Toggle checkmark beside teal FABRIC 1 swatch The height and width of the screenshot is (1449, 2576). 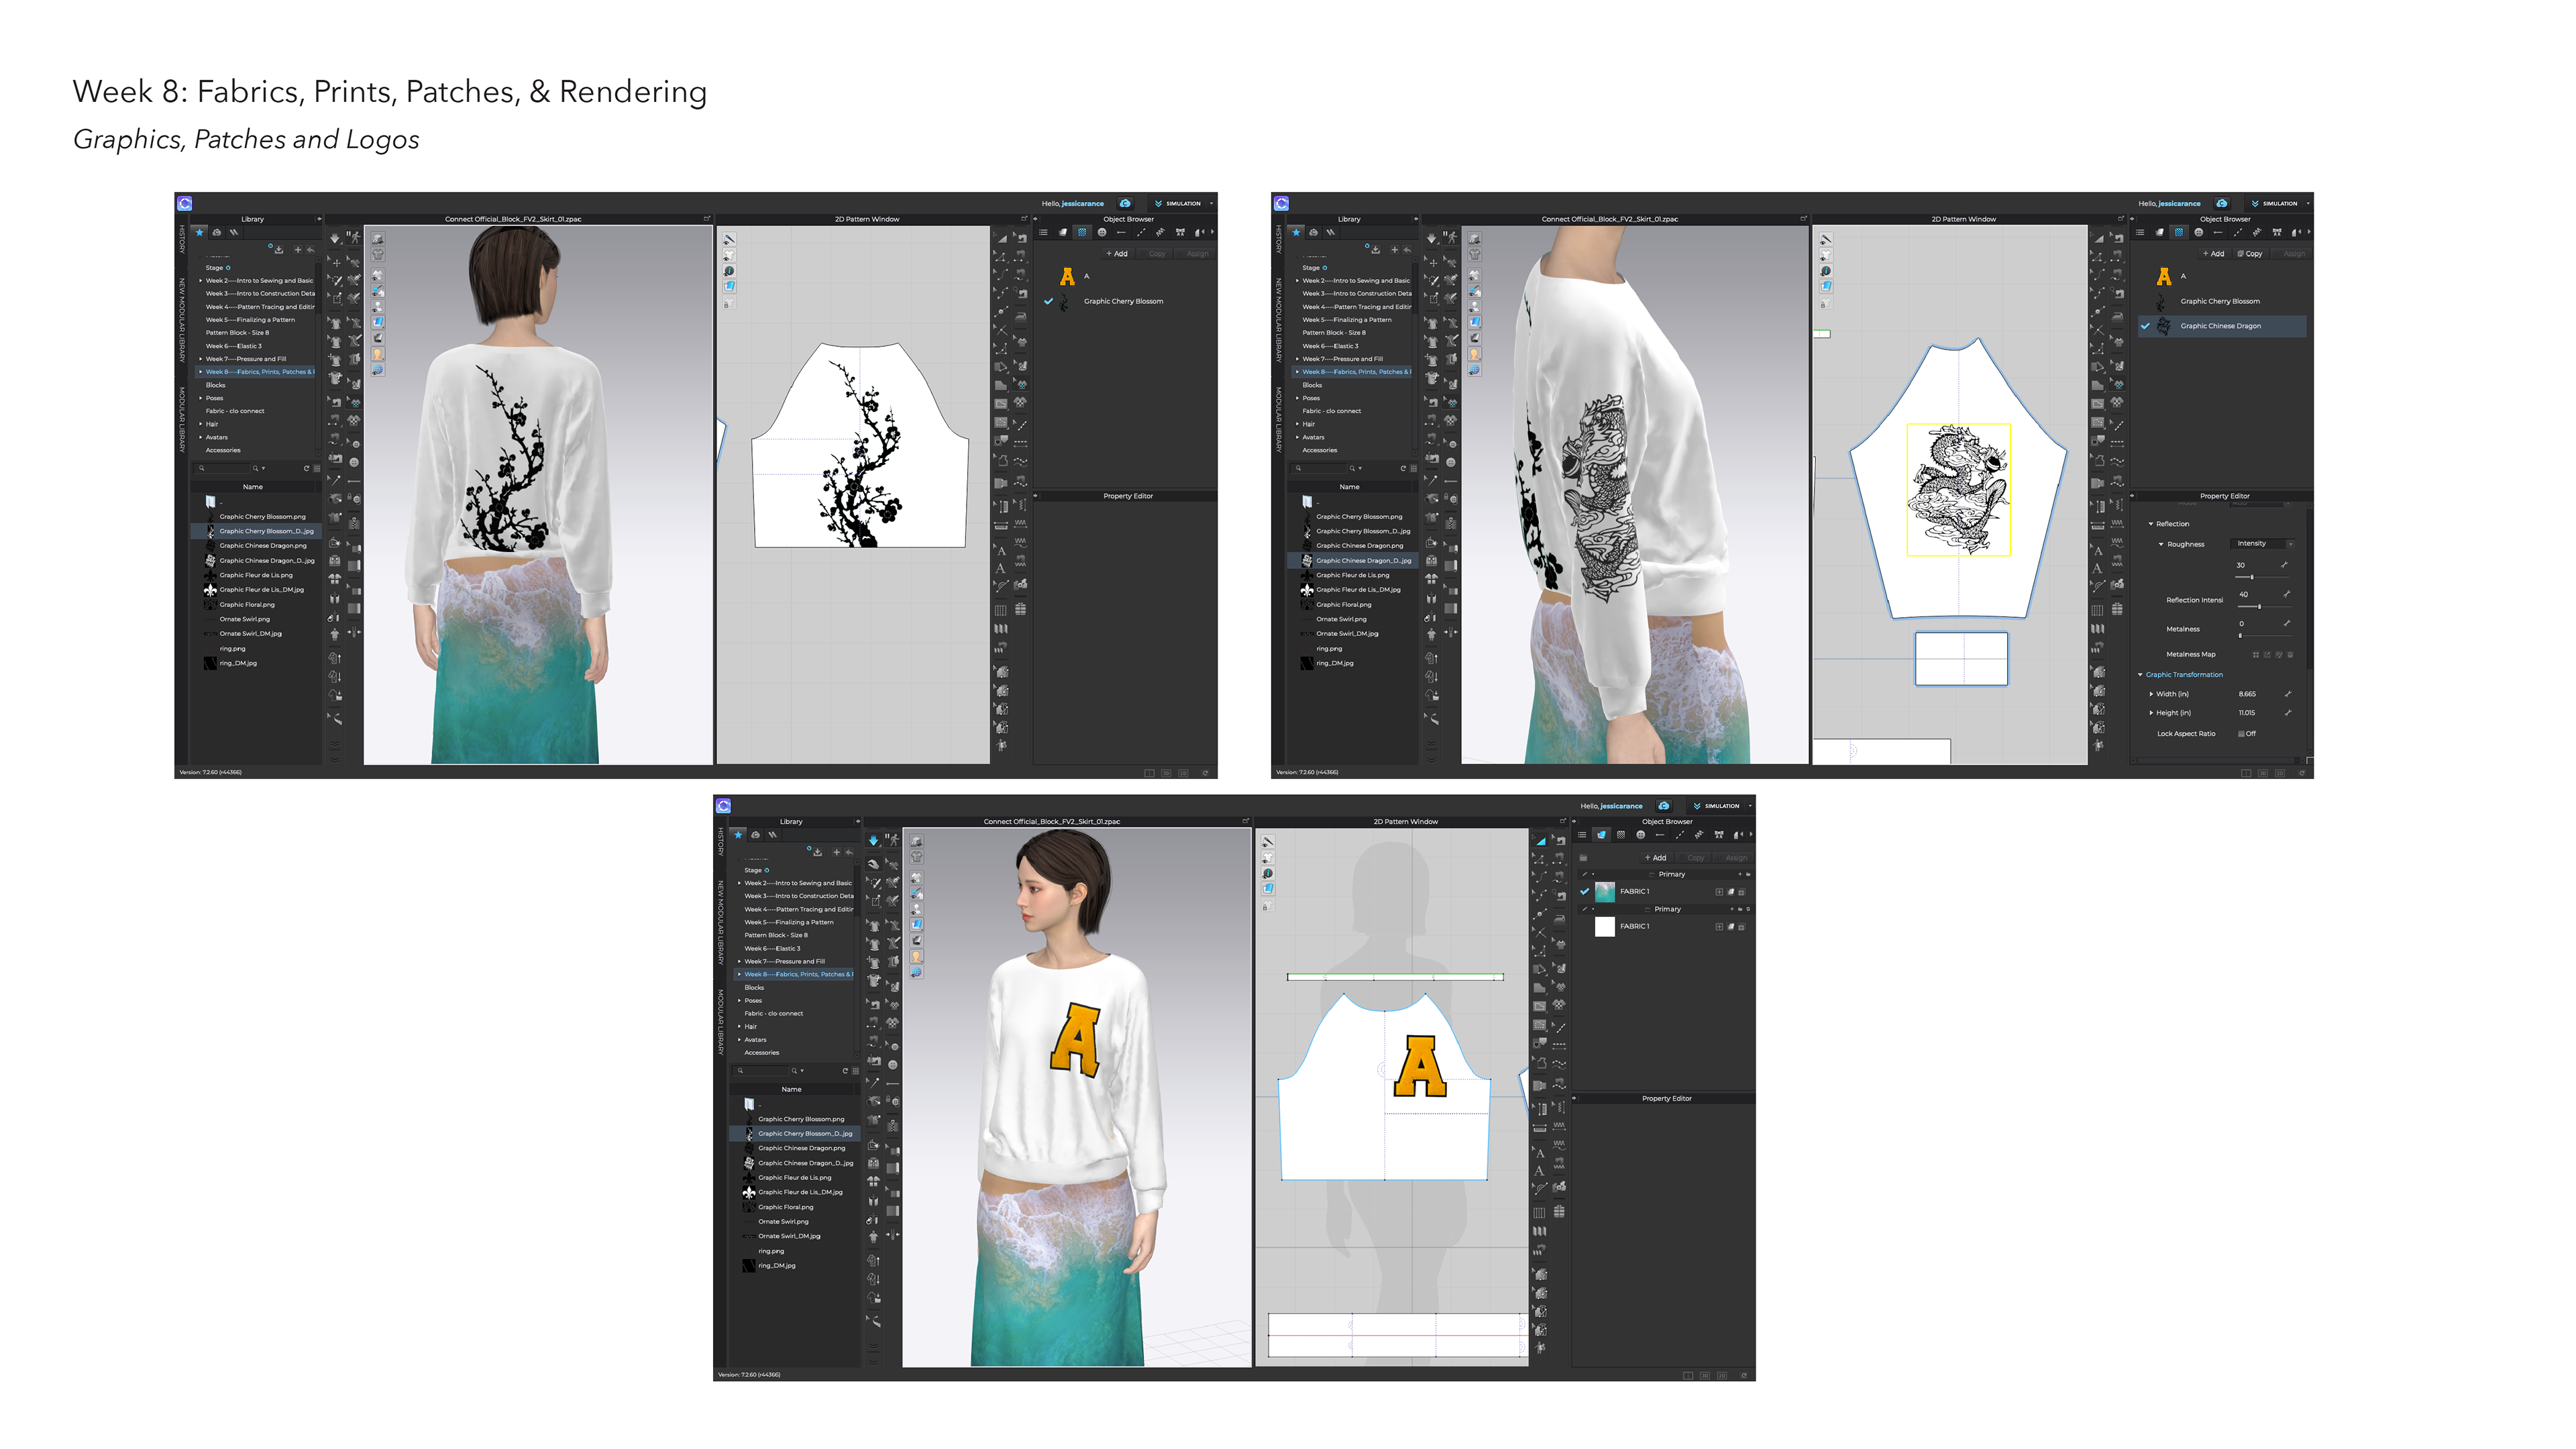tap(1584, 891)
